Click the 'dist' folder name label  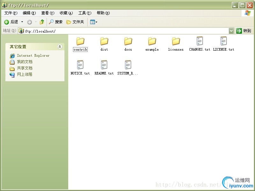104,50
